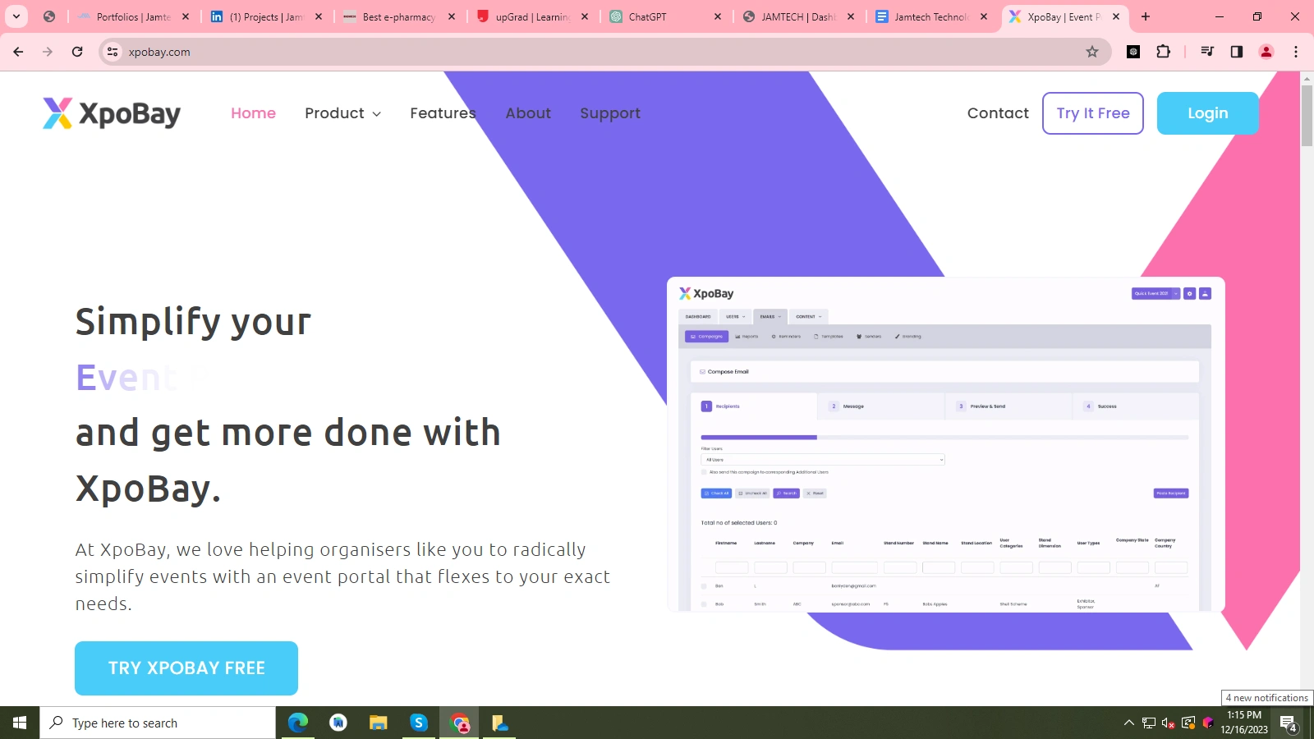Click the Login button

pyautogui.click(x=1208, y=113)
